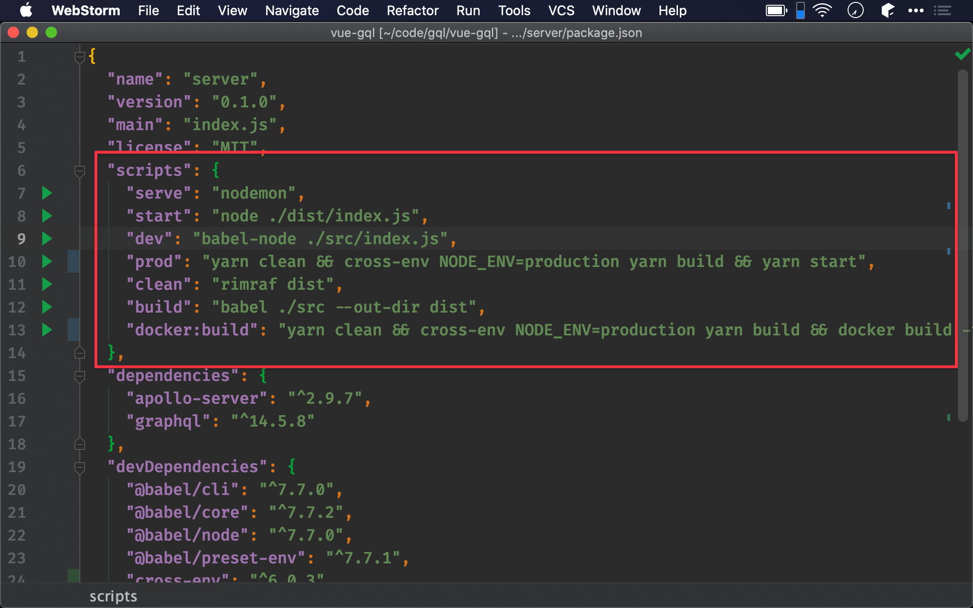
Task: Click the "@babel/node" key
Action: [x=188, y=535]
